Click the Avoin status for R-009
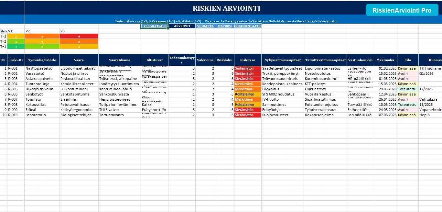This screenshot has height=212, width=442. pos(408,110)
